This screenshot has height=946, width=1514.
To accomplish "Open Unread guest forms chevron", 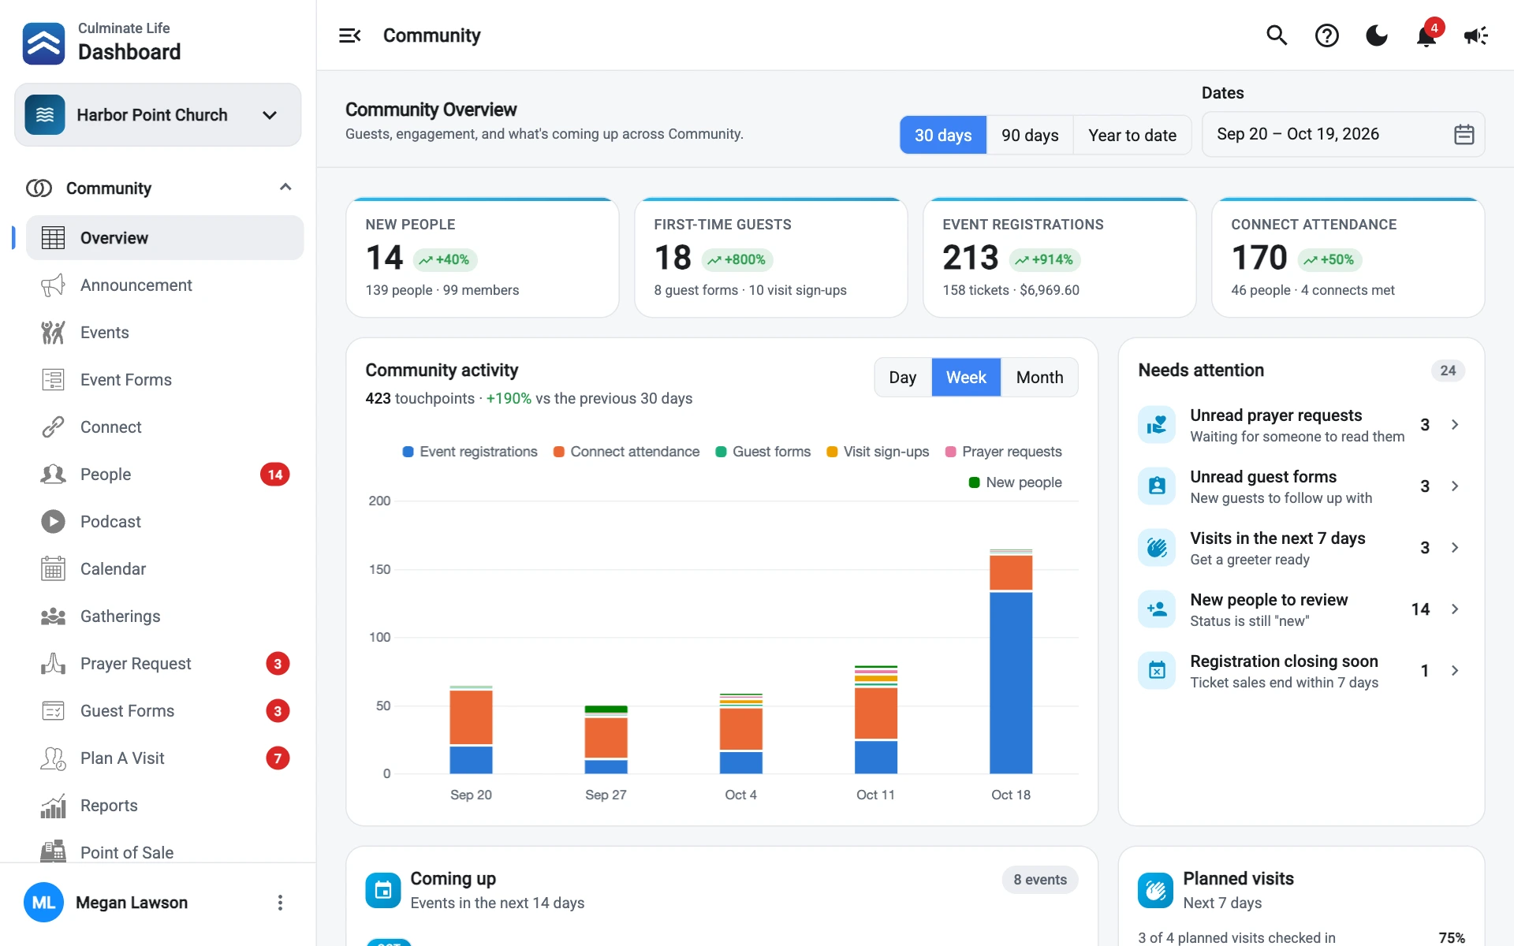I will [x=1455, y=486].
